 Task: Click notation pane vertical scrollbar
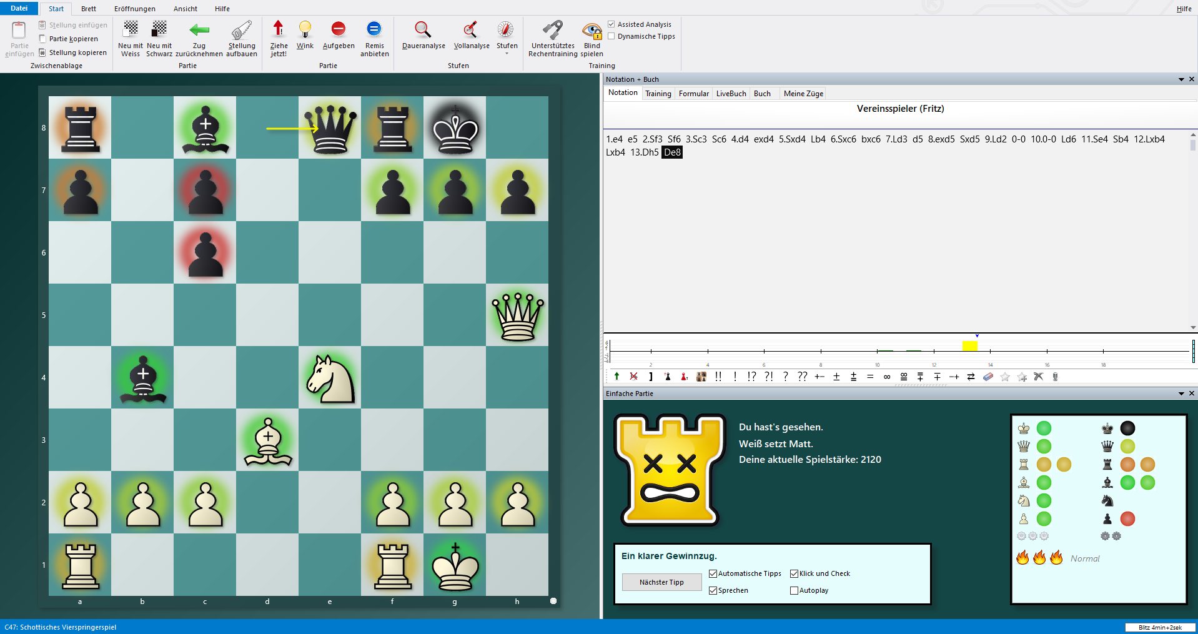tap(1193, 231)
